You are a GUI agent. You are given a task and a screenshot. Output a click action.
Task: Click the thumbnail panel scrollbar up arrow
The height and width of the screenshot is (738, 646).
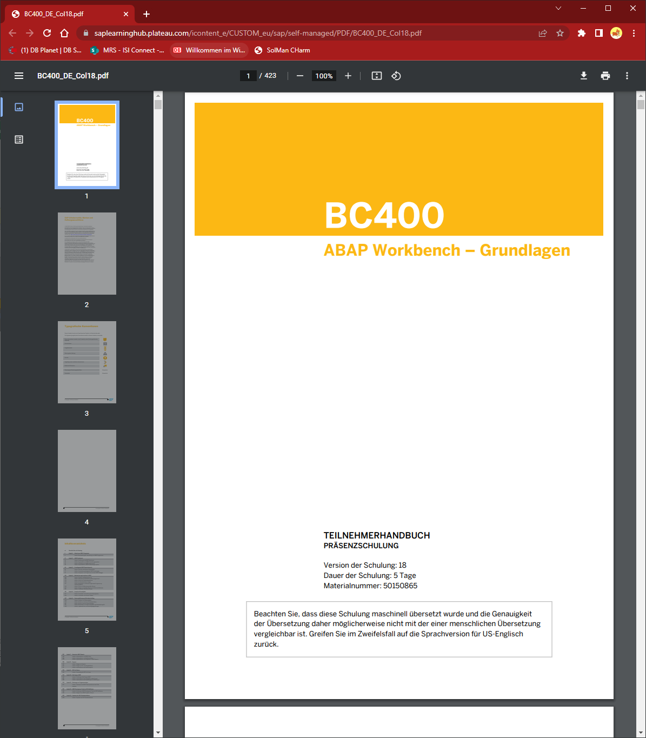tap(158, 95)
